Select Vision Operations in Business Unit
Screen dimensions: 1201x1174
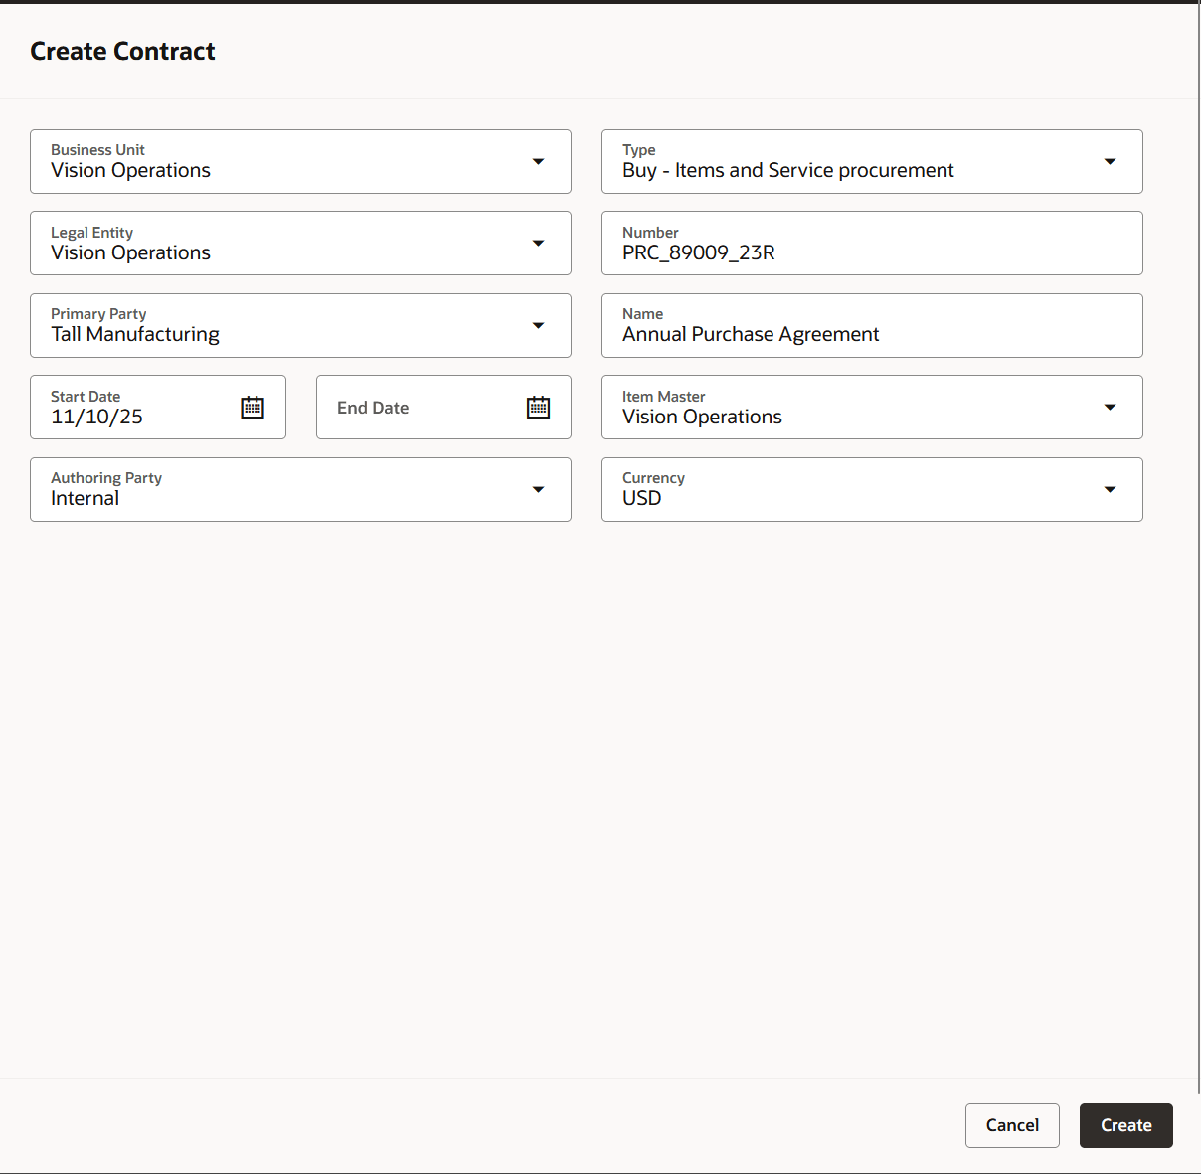[x=129, y=170]
